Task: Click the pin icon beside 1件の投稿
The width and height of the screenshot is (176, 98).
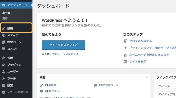Action: tap(41, 85)
